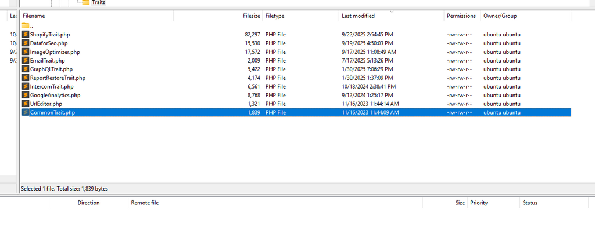The height and width of the screenshot is (227, 595).
Task: Click permissions of the EmailTrait.php row
Action: pos(460,61)
